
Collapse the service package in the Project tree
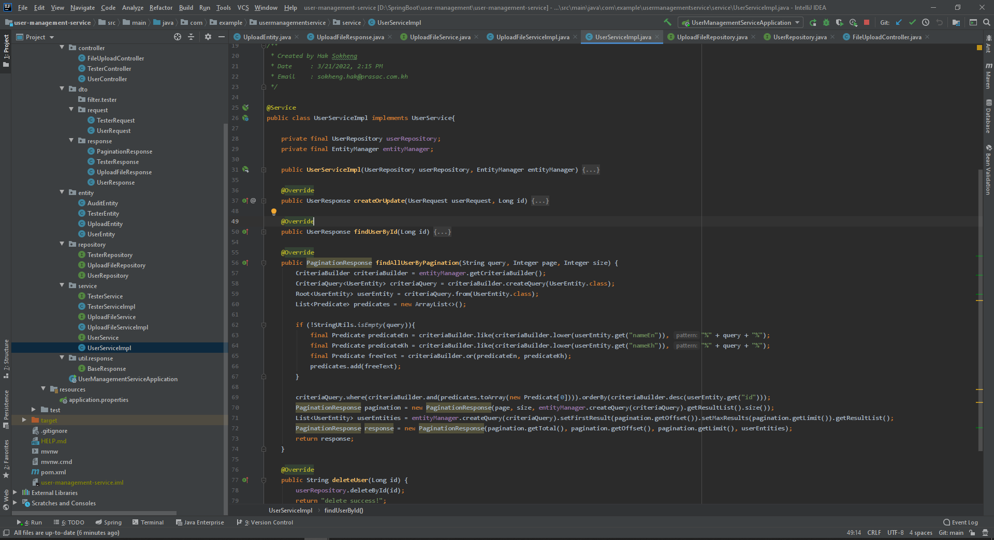coord(62,286)
